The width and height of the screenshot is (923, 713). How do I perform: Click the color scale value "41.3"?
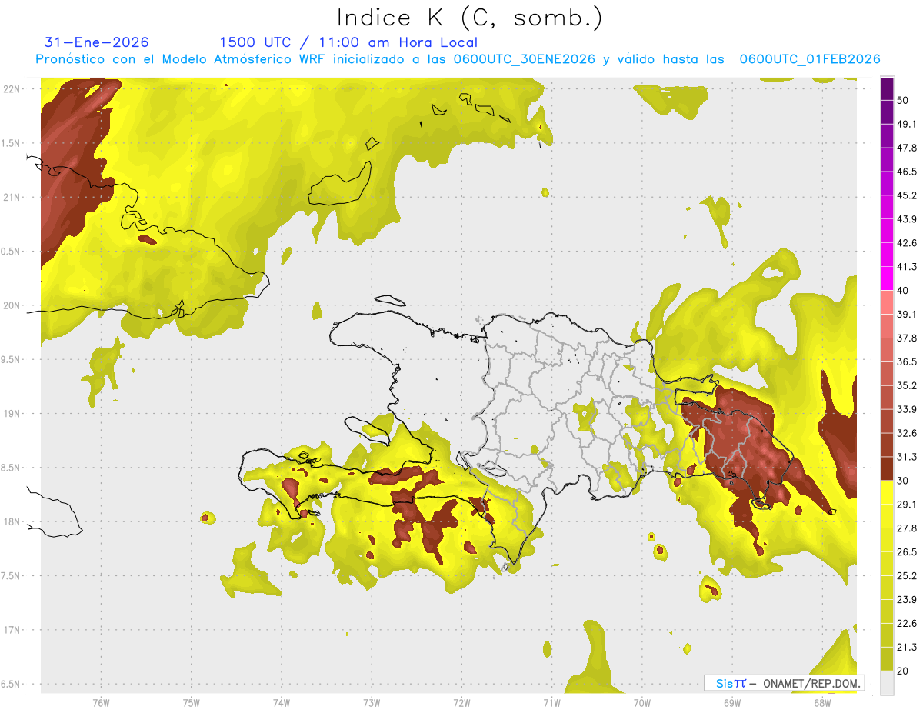[908, 267]
